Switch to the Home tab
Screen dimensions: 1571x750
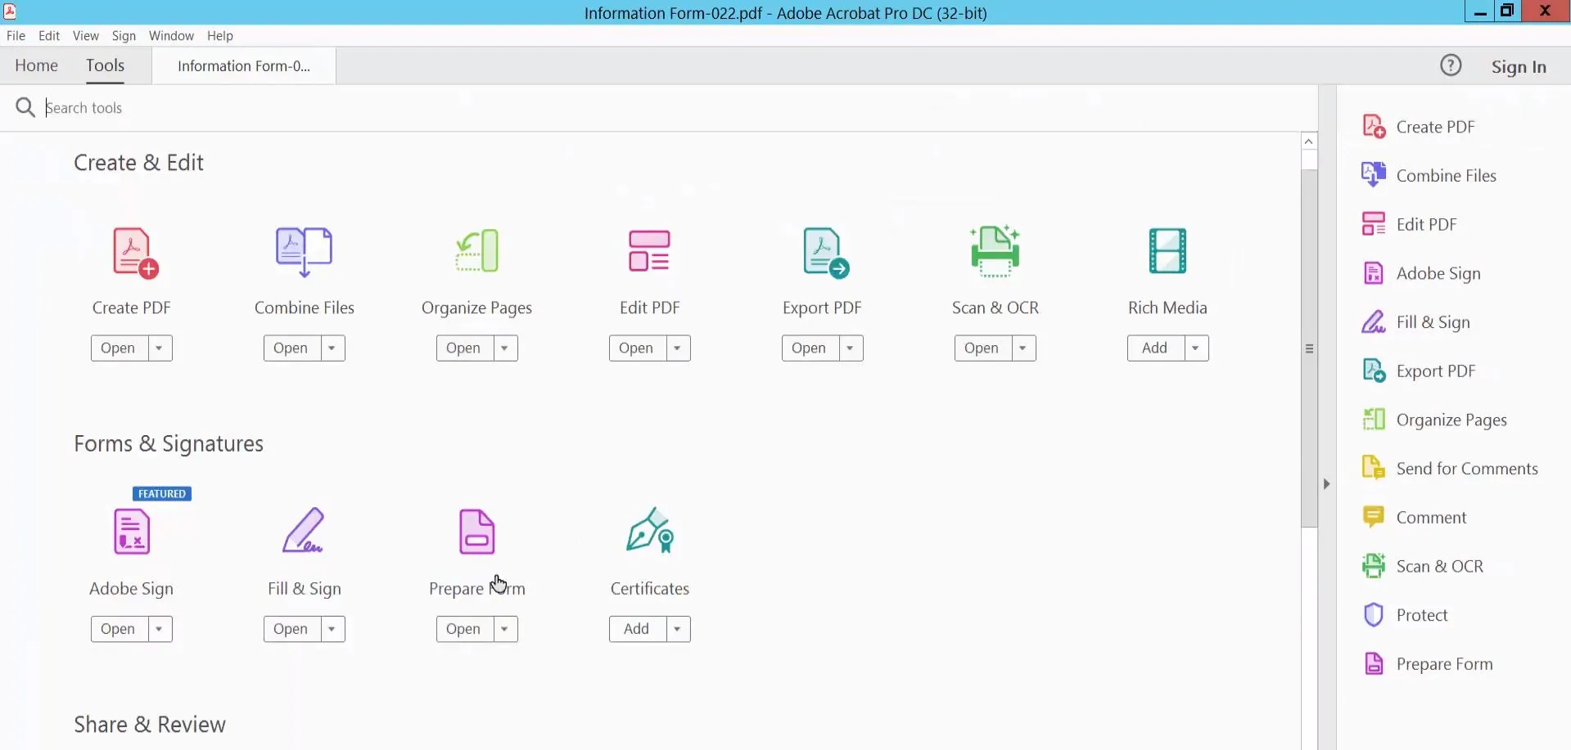click(x=36, y=65)
